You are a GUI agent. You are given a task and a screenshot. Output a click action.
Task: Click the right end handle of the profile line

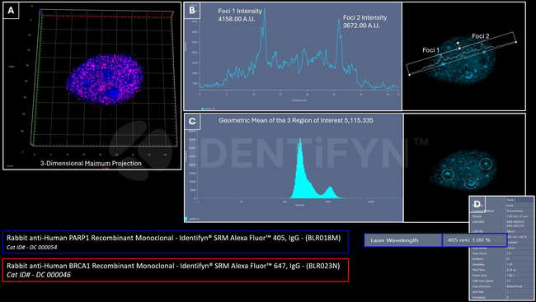click(x=516, y=42)
